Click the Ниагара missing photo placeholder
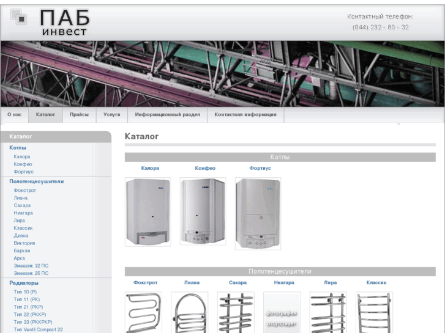445x333 pixels. click(x=282, y=312)
